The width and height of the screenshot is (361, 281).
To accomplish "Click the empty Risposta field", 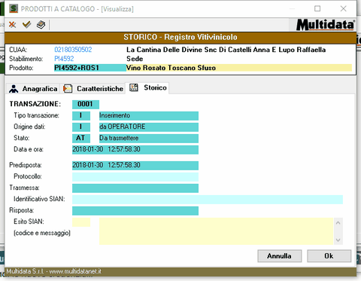I will 135,211.
